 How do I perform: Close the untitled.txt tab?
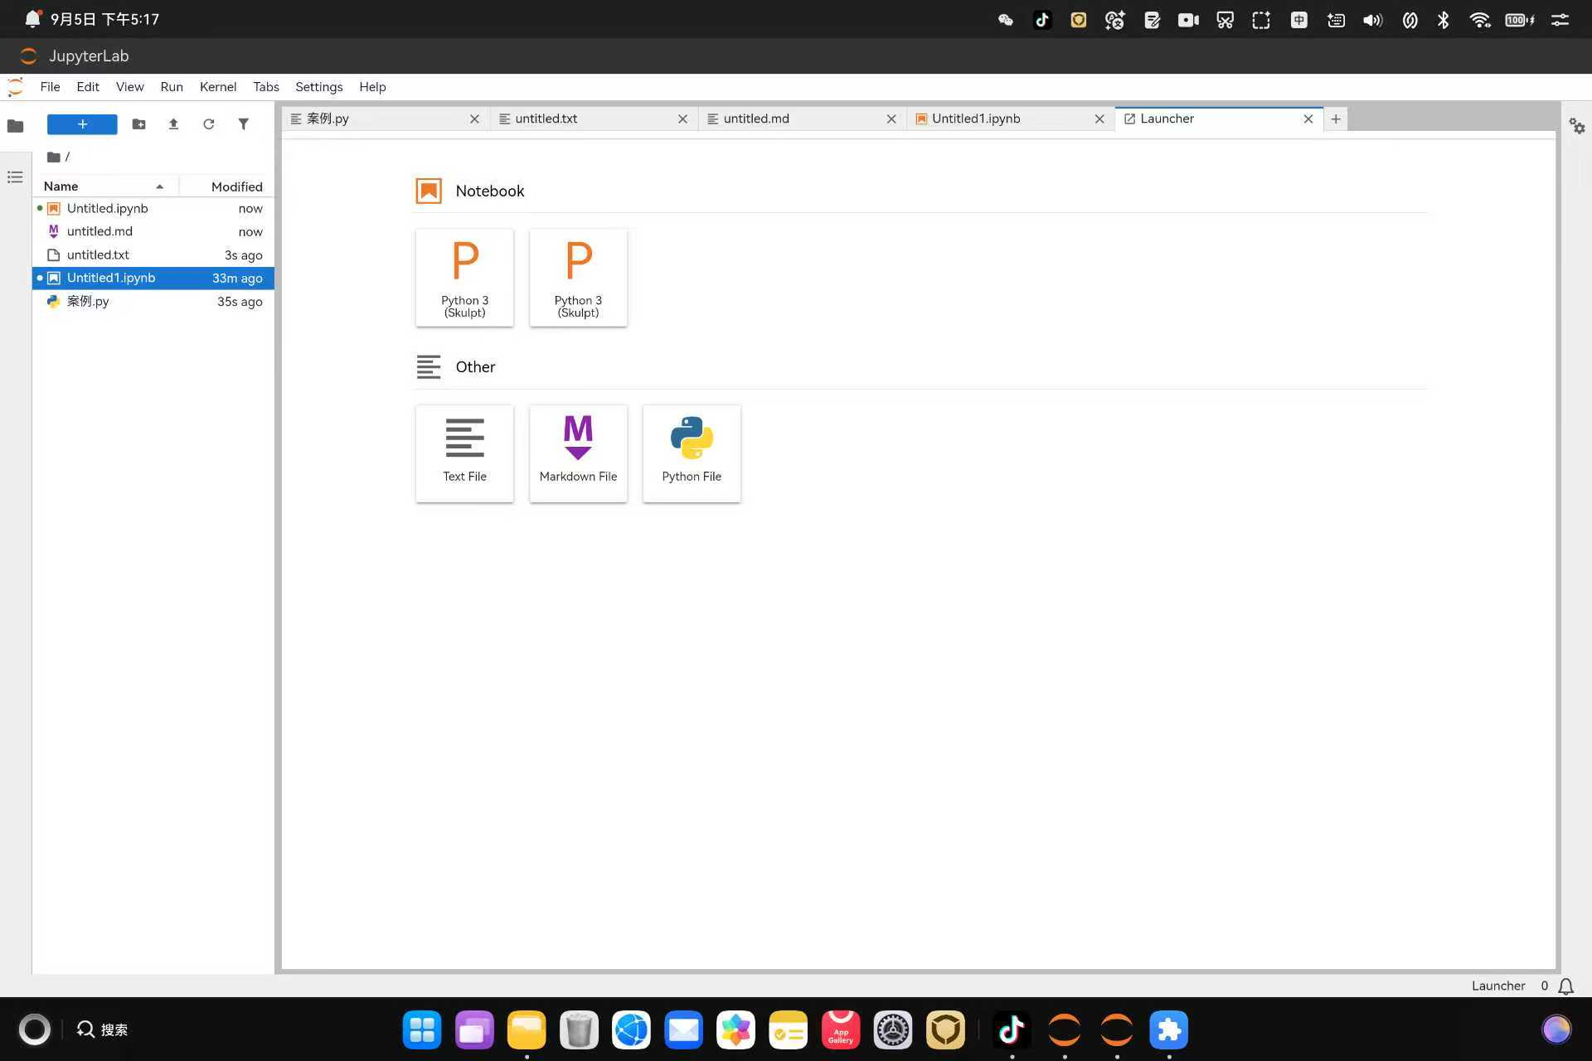(x=682, y=119)
